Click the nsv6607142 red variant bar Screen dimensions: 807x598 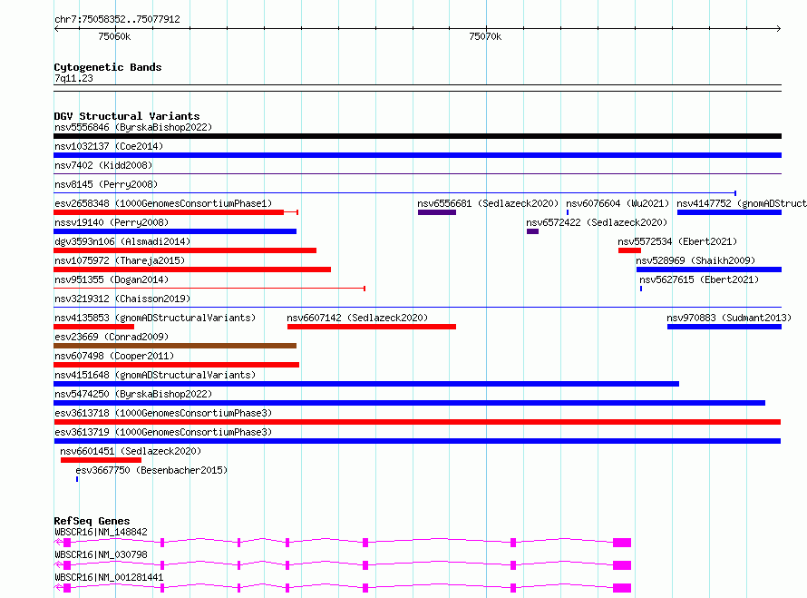click(x=371, y=327)
